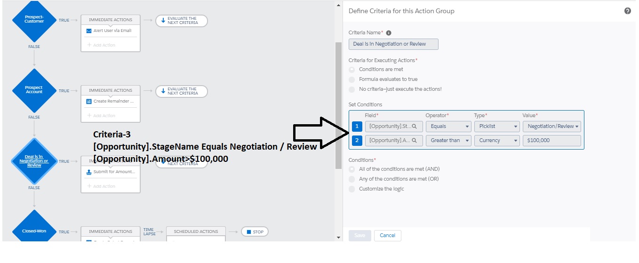Click the info icon beside Criteria Name
The image size is (639, 263).
point(389,33)
